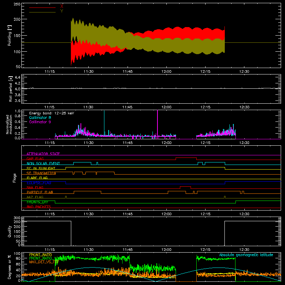The image size is (285, 285).
Task: Click the 'Degrees or %' axis title
Action: (x=9, y=267)
